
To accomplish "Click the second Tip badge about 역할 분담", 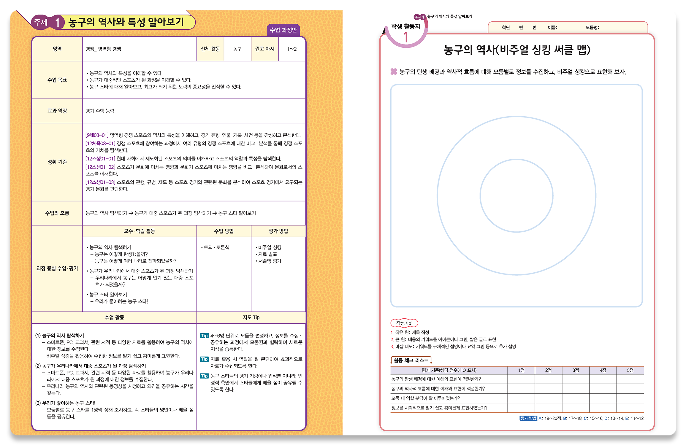I will pos(204,359).
